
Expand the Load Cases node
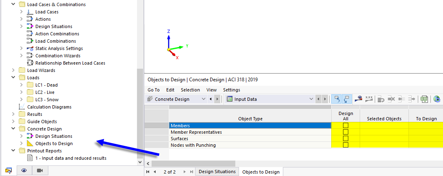pos(22,12)
